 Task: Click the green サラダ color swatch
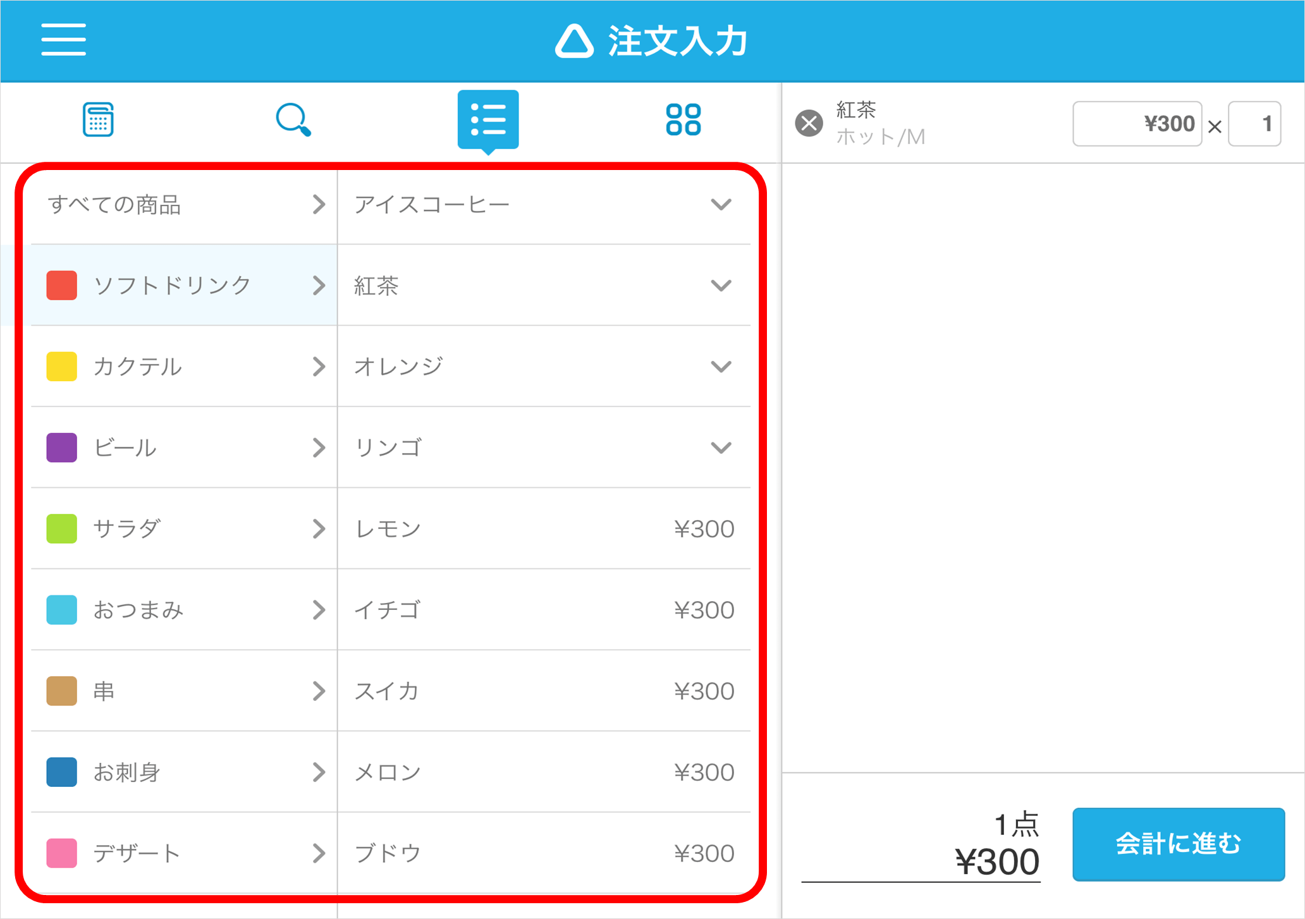click(x=62, y=528)
